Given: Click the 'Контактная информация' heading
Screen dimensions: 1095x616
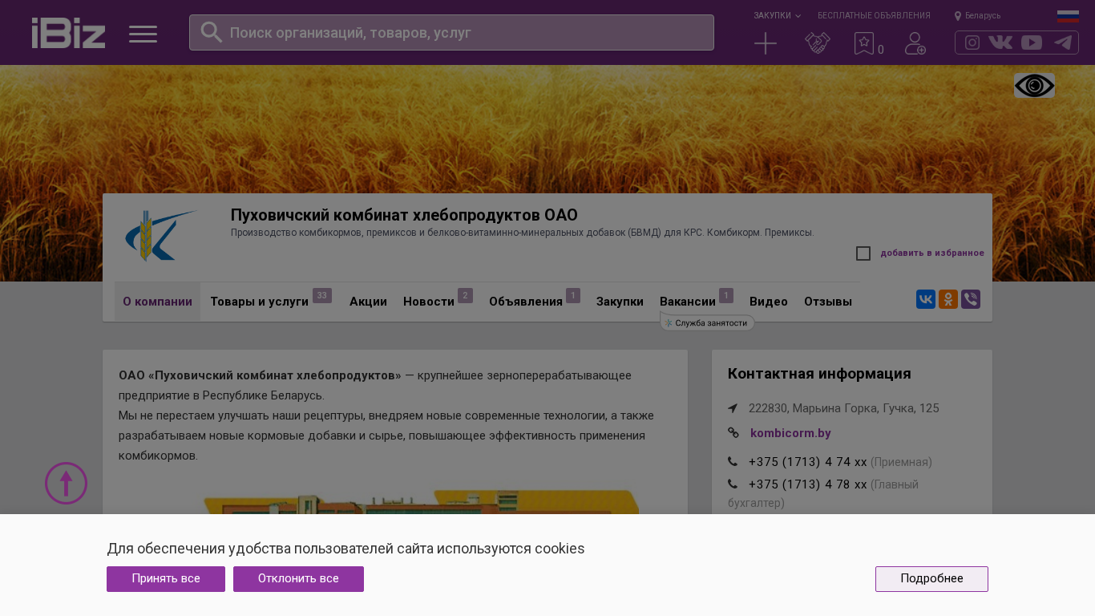Looking at the screenshot, I should [x=819, y=374].
